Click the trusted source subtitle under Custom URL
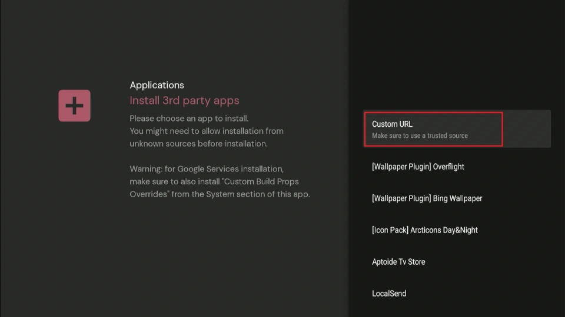The image size is (565, 317). (x=420, y=136)
